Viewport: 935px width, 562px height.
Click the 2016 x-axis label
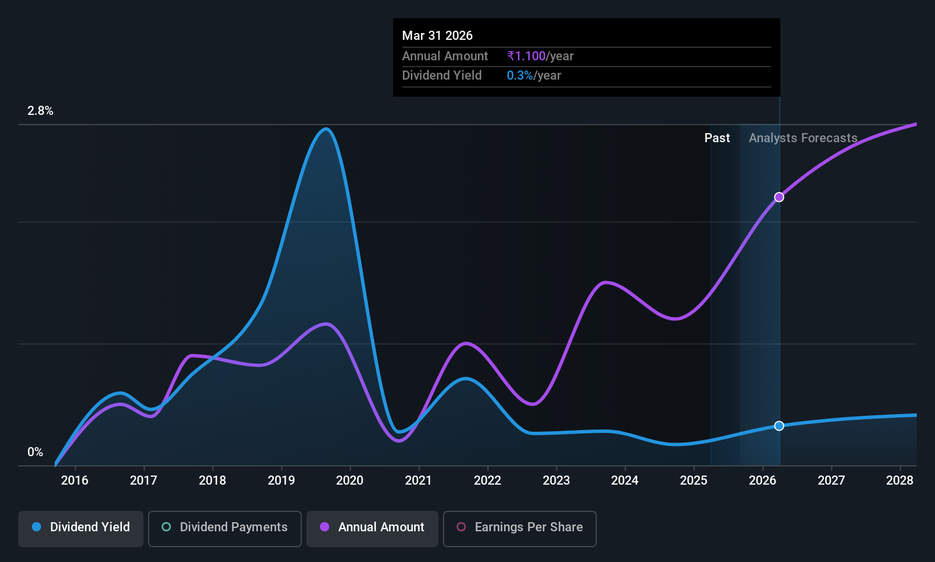[x=75, y=481]
